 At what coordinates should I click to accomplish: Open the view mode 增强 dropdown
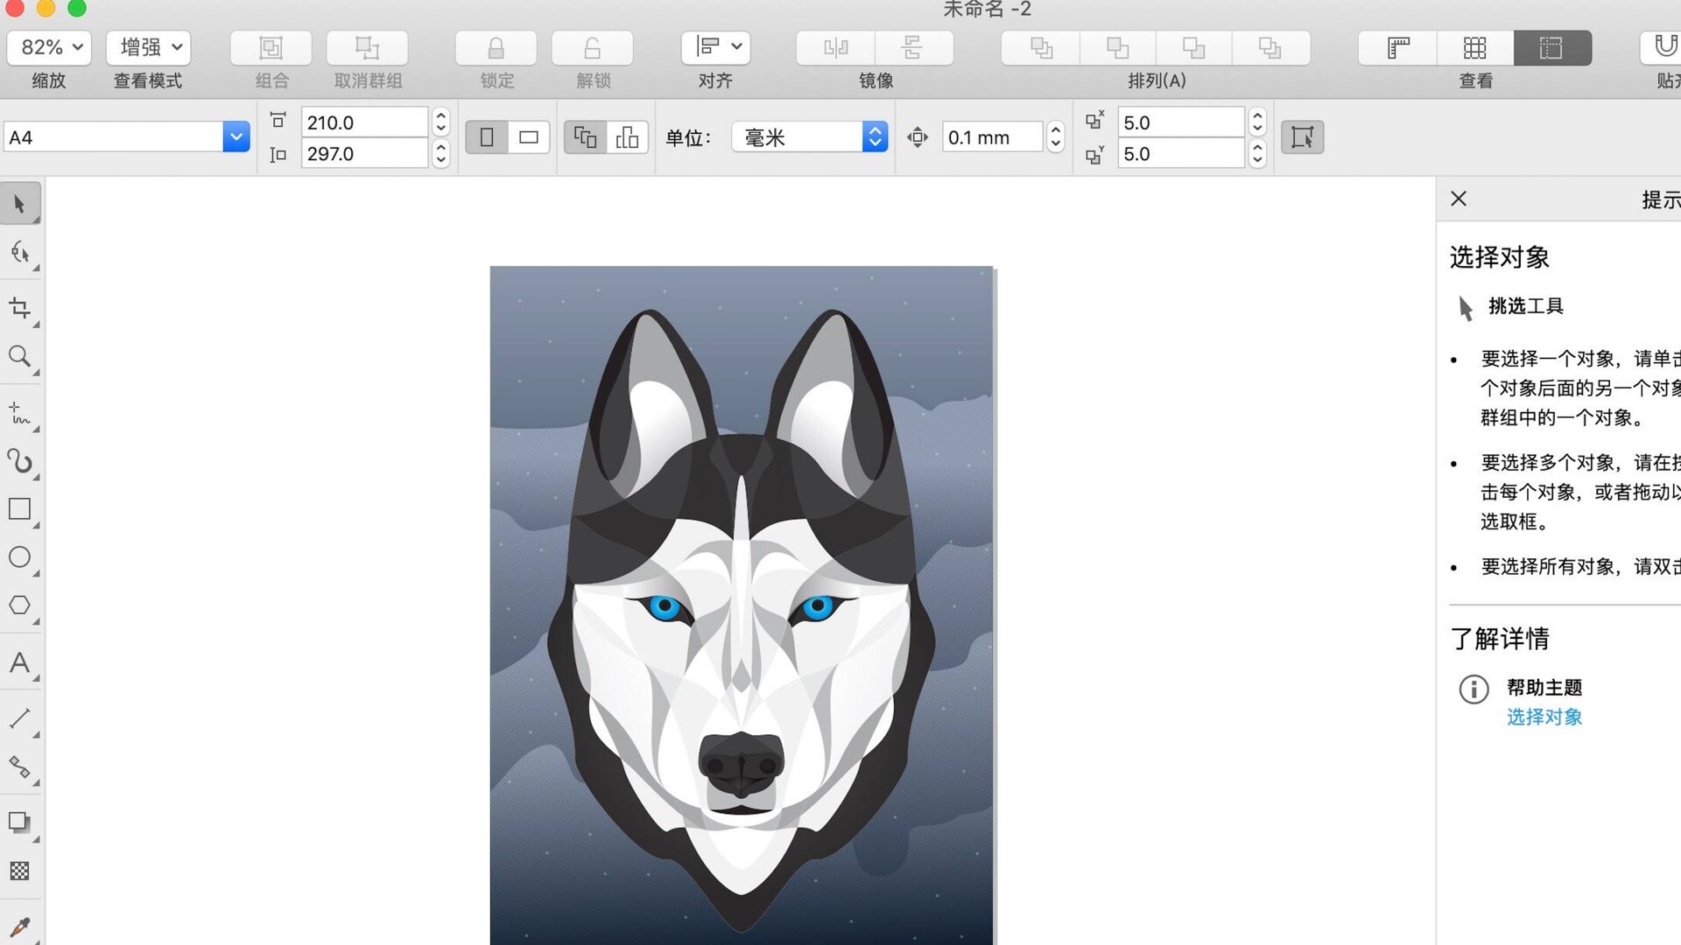click(x=148, y=47)
